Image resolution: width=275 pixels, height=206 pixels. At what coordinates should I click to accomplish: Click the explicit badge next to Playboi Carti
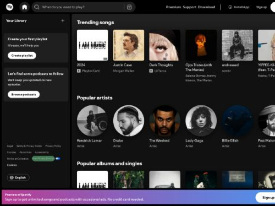[79, 71]
